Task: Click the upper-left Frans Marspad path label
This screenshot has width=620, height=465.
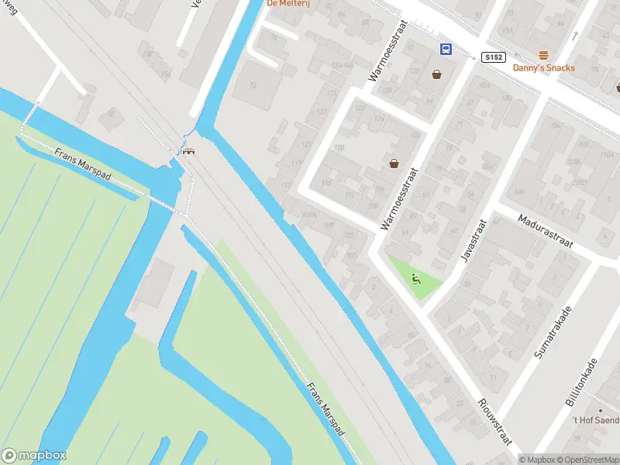Action: (83, 164)
